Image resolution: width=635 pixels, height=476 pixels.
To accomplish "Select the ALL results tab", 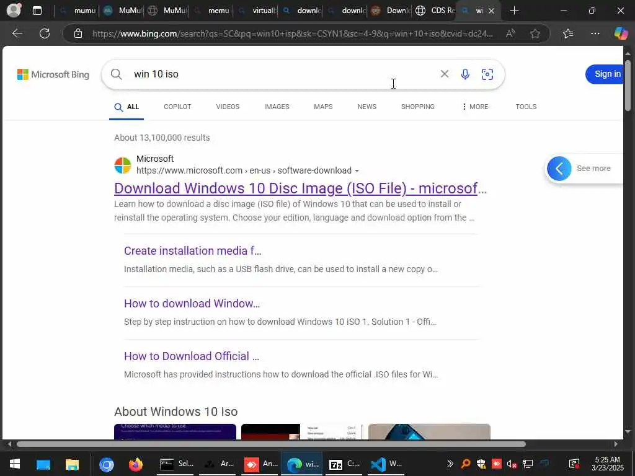I will point(127,107).
